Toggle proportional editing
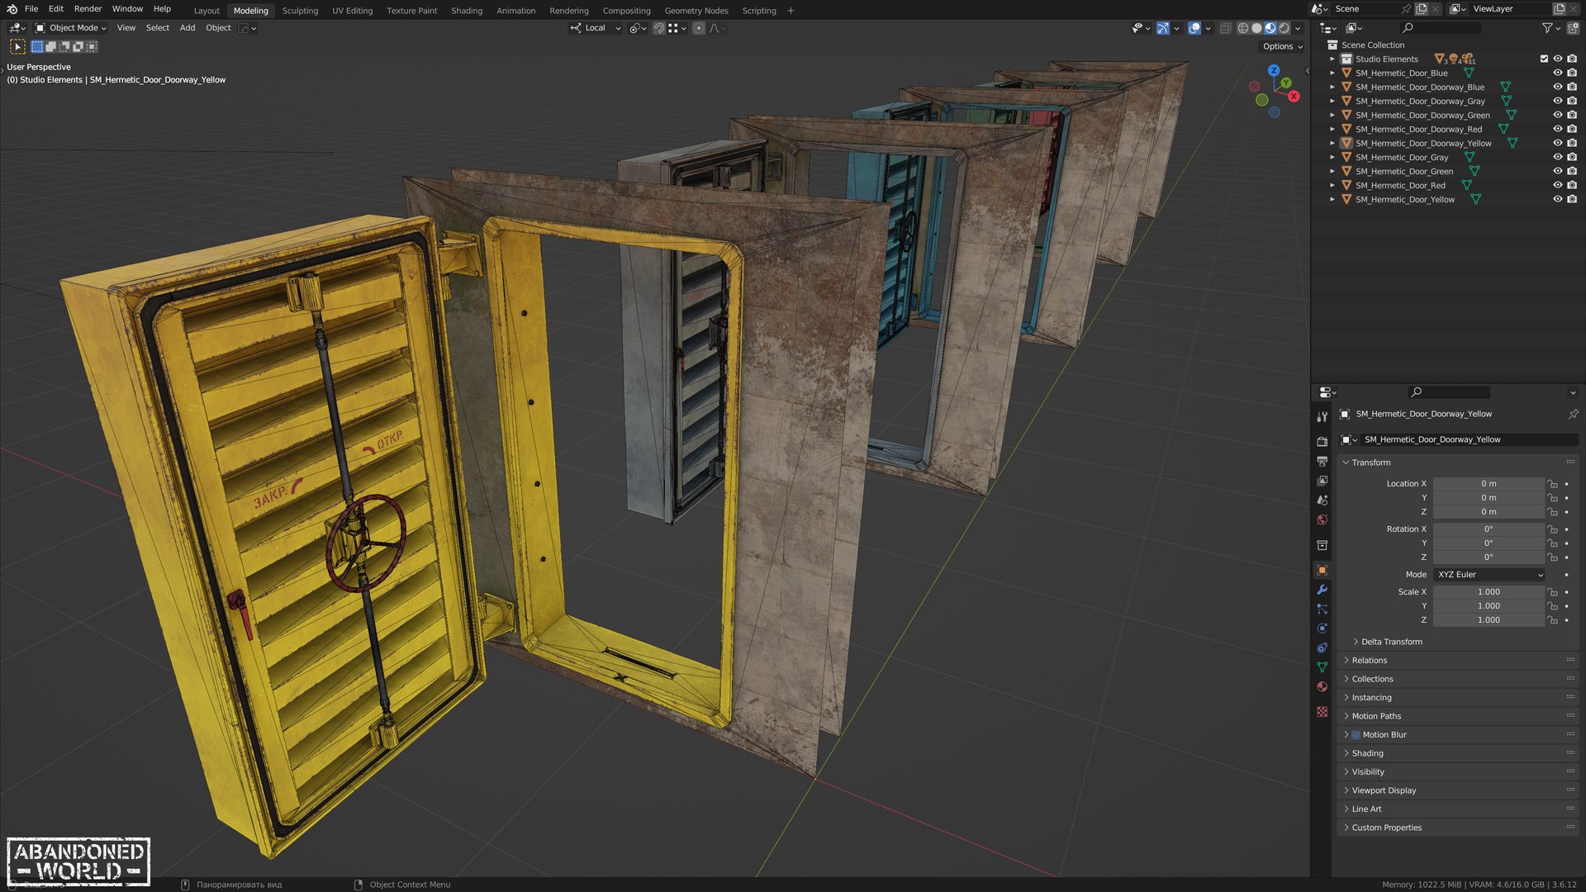Screen dimensions: 1586x892 (x=699, y=28)
